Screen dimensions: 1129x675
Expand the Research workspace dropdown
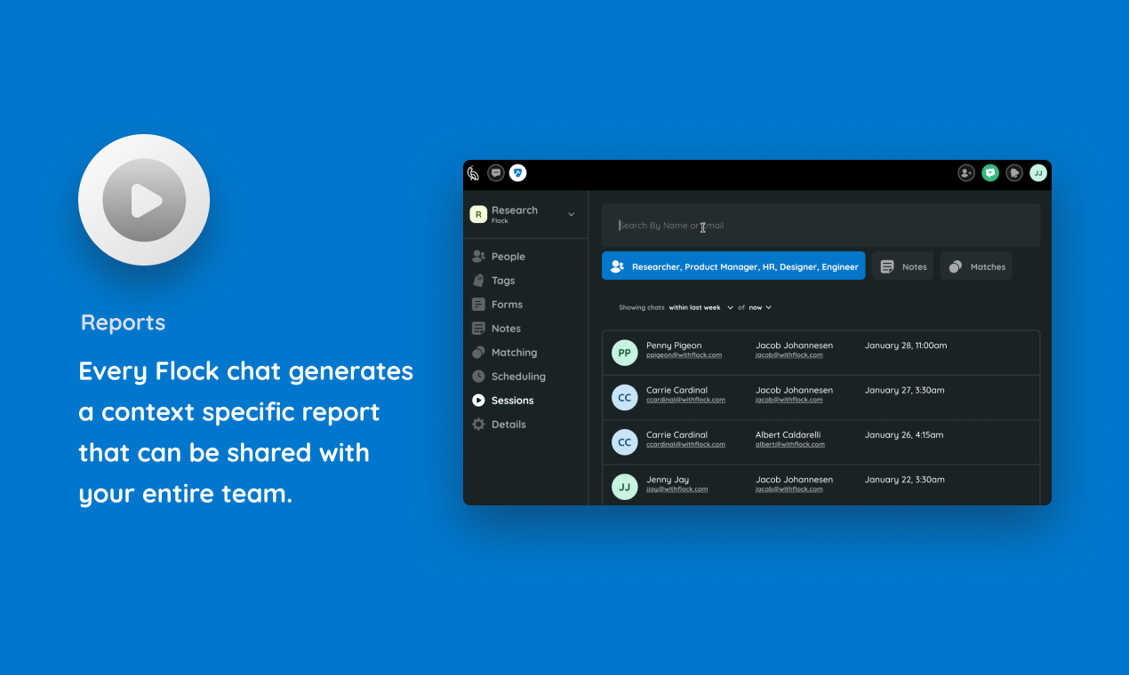571,214
